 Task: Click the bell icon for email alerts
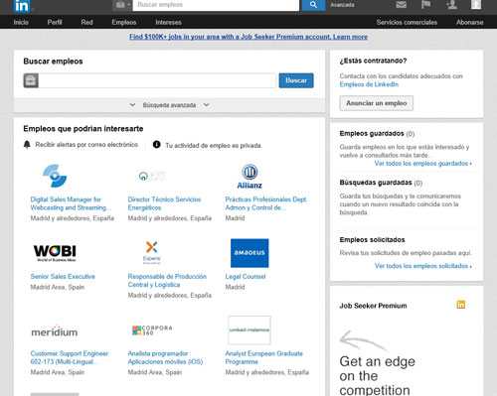point(27,145)
